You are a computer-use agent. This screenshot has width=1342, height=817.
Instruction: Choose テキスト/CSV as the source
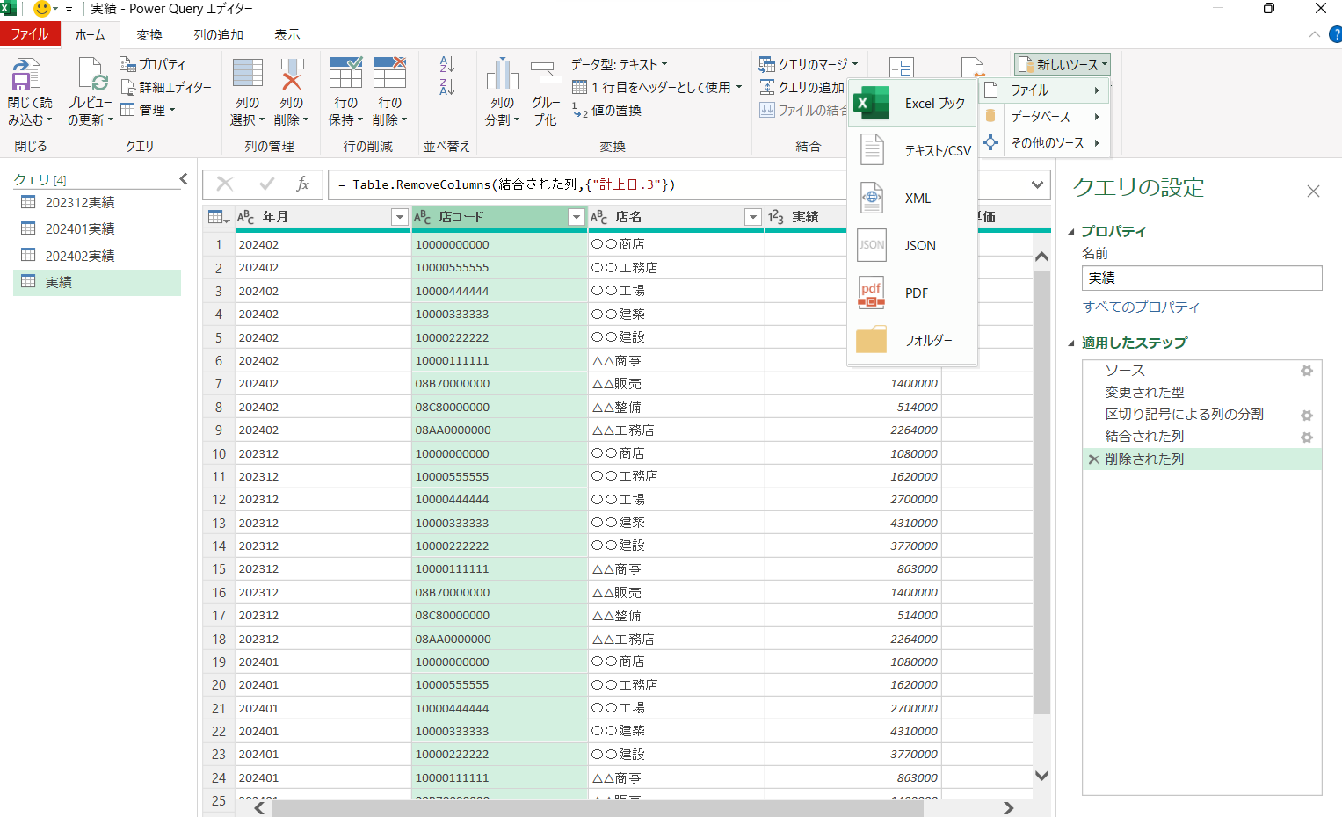tap(912, 150)
